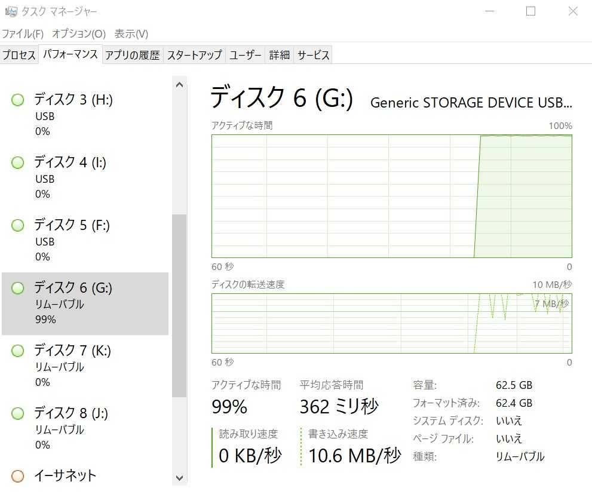Click the sidebar scrollbar thumb
Screen dimensions: 592x497
click(x=179, y=305)
